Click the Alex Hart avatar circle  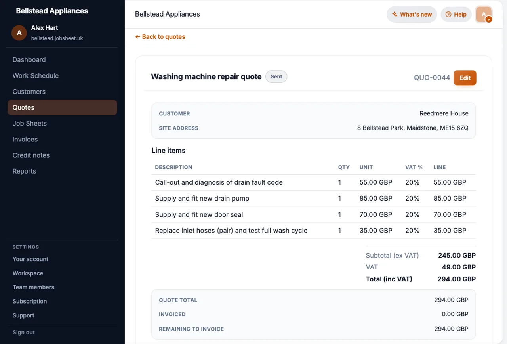tap(19, 33)
